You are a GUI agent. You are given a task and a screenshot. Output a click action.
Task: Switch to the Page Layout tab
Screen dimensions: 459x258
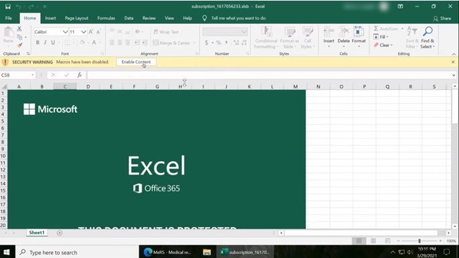tap(76, 18)
